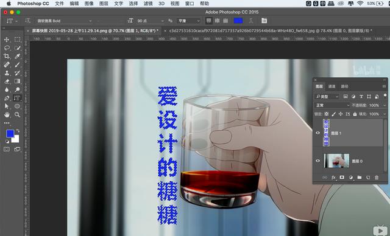Select the Ellipse shape tool

[x=17, y=106]
